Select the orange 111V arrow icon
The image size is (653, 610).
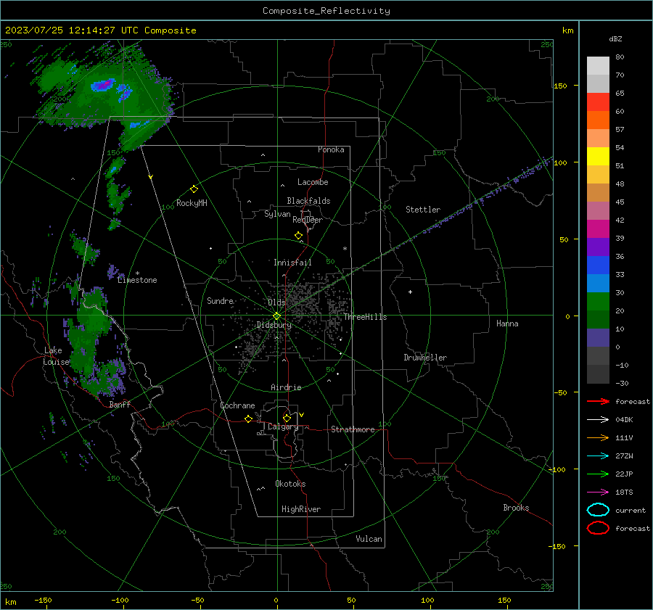[x=598, y=437]
